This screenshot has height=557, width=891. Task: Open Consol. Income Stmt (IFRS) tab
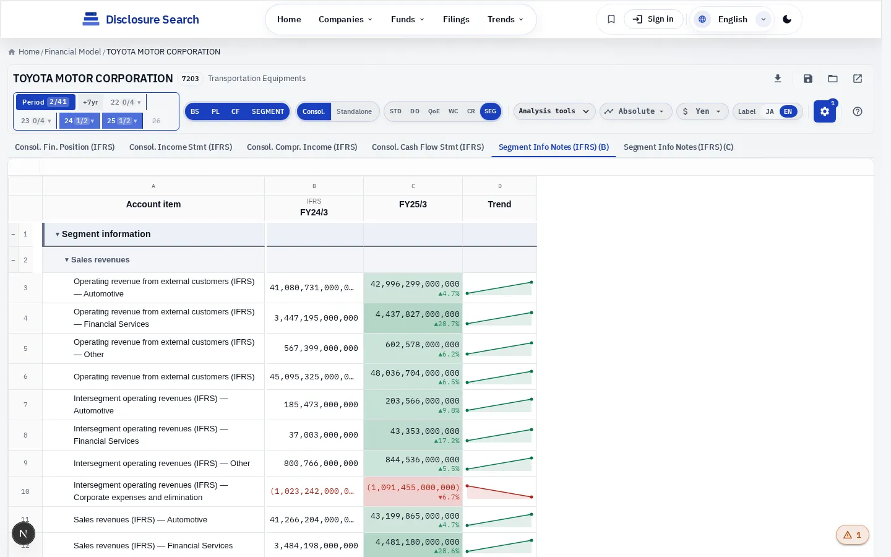click(x=181, y=147)
